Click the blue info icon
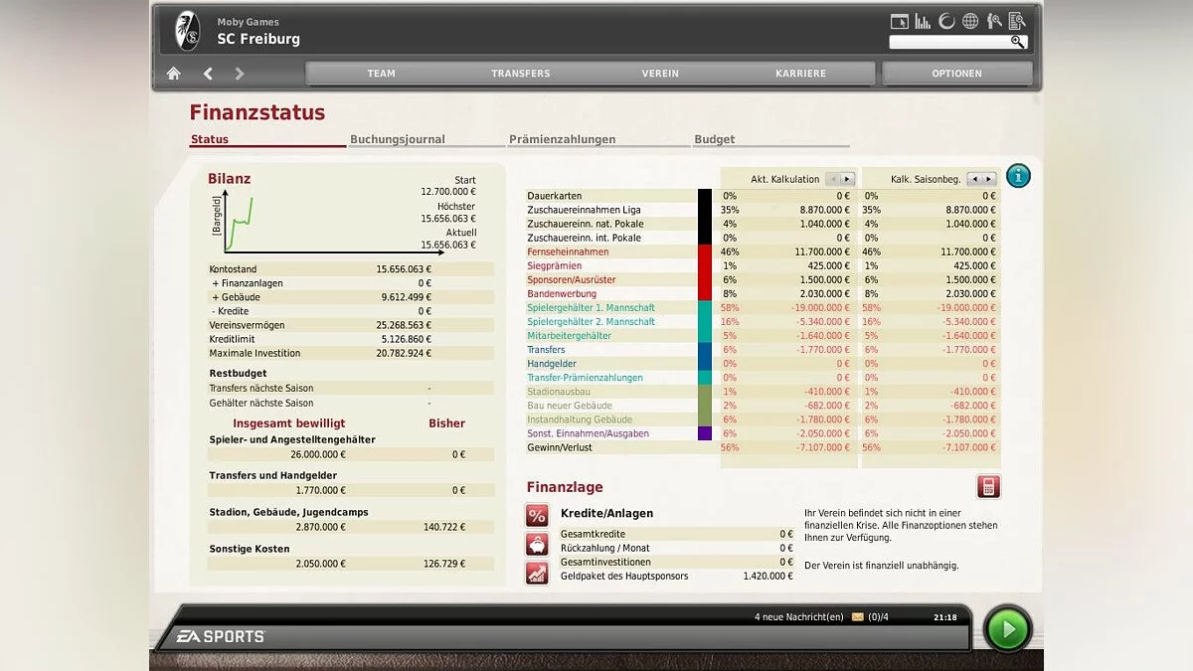This screenshot has width=1193, height=671. (x=1018, y=176)
